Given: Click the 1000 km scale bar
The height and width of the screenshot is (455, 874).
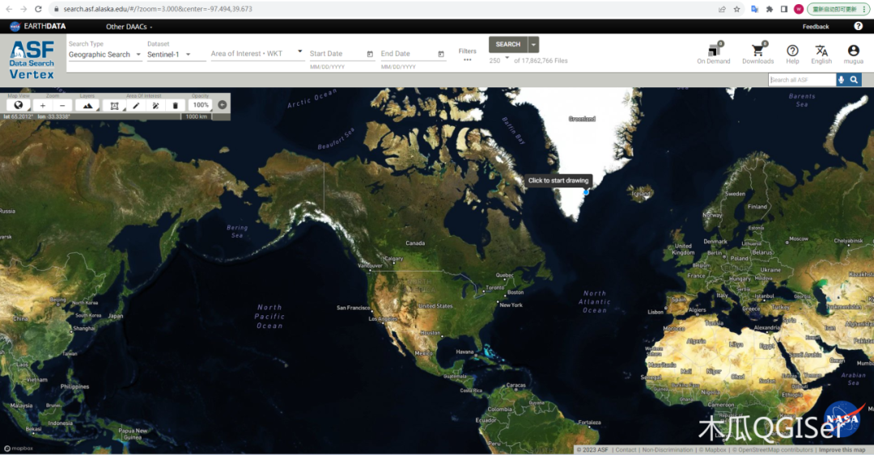Looking at the screenshot, I should (x=196, y=116).
